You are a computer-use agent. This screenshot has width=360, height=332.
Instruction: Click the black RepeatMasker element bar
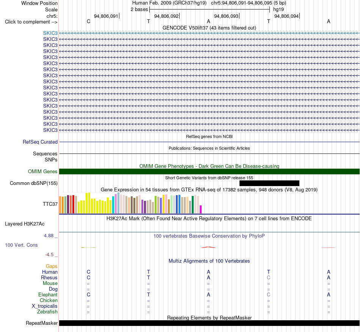click(x=209, y=323)
